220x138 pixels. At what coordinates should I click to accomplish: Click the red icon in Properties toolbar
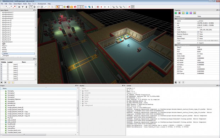[180, 13]
